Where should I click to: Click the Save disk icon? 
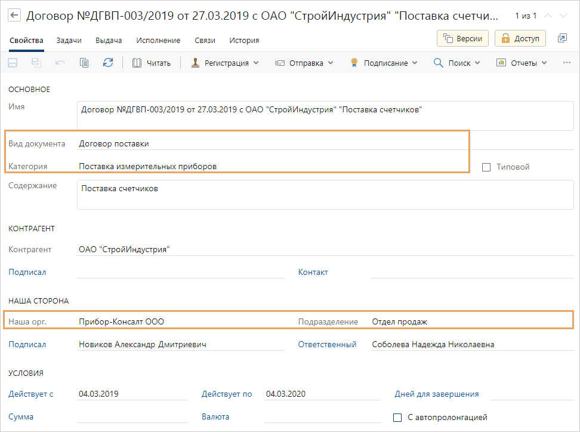click(x=13, y=63)
